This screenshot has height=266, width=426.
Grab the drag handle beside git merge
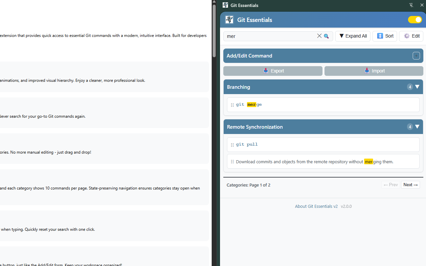(232, 105)
